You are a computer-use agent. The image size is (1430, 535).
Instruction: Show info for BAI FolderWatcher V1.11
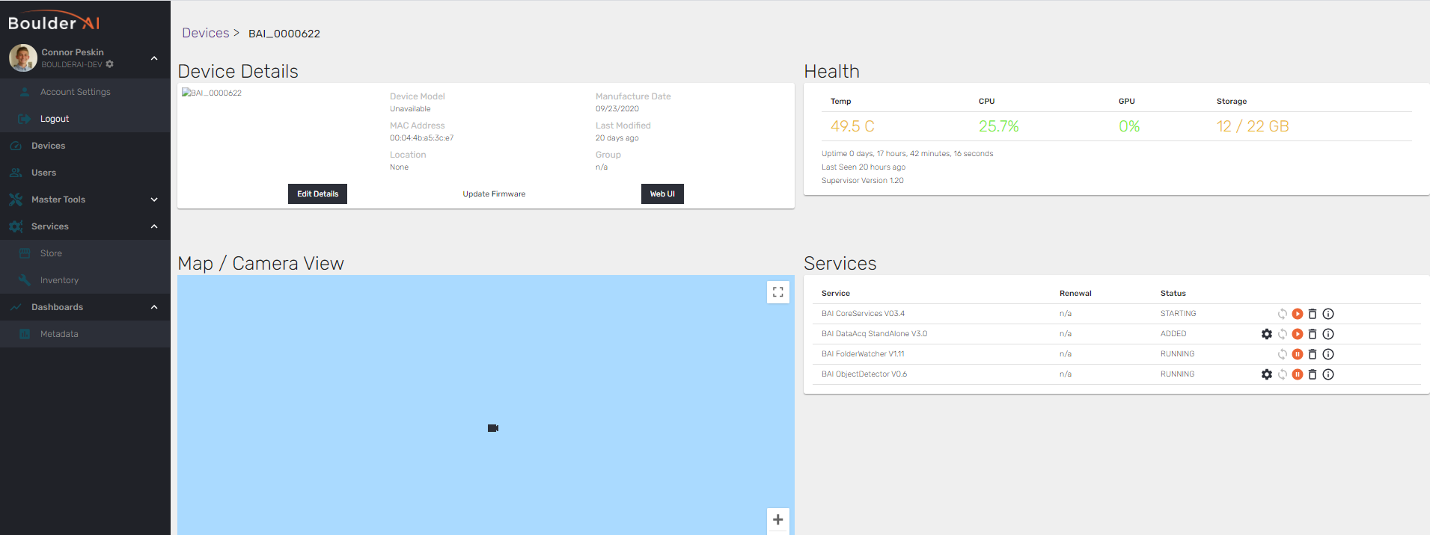coord(1328,354)
